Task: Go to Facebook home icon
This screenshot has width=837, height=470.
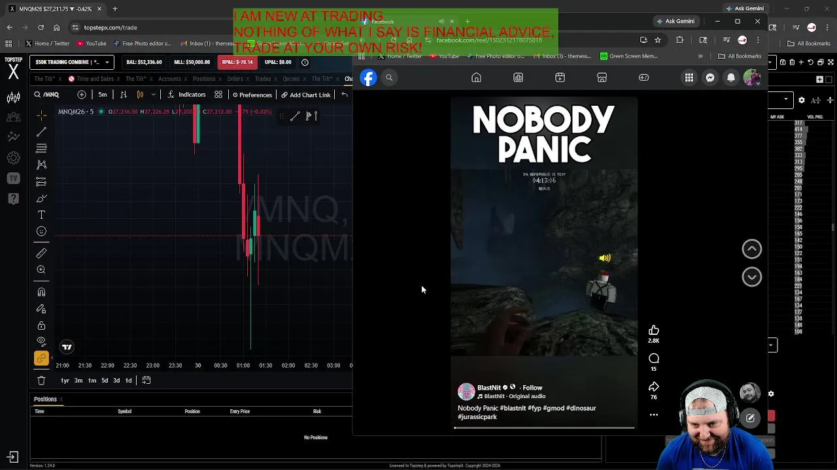Action: click(x=476, y=78)
